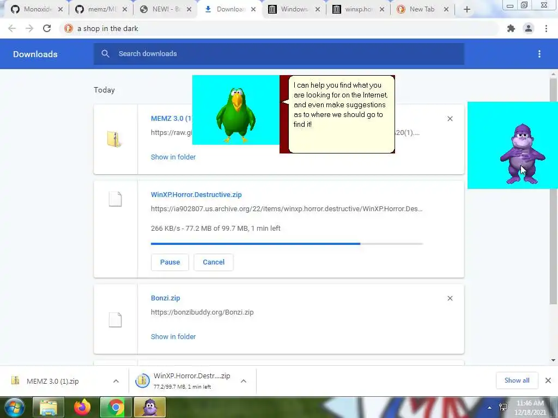Open a new tab with plus button

(x=467, y=9)
